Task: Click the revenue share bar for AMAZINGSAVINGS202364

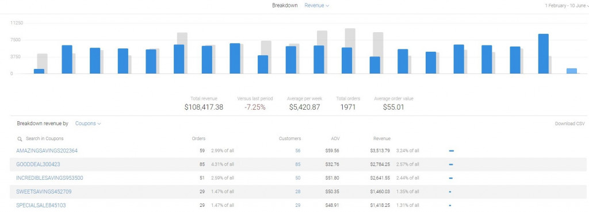Action: point(452,151)
